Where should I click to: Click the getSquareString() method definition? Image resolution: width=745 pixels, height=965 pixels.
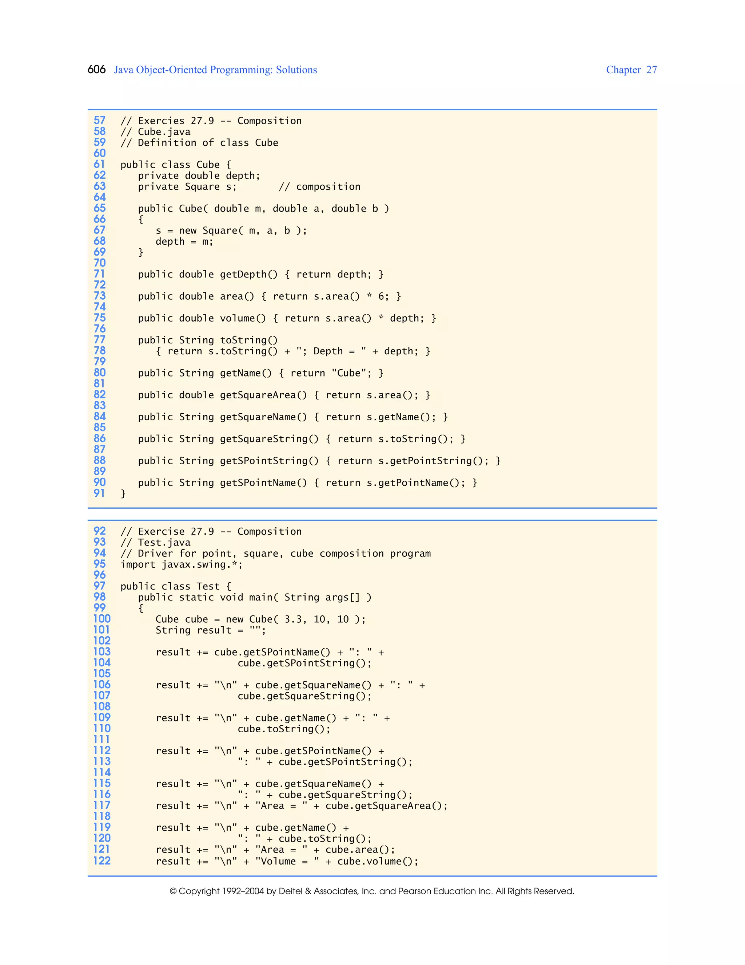[302, 439]
